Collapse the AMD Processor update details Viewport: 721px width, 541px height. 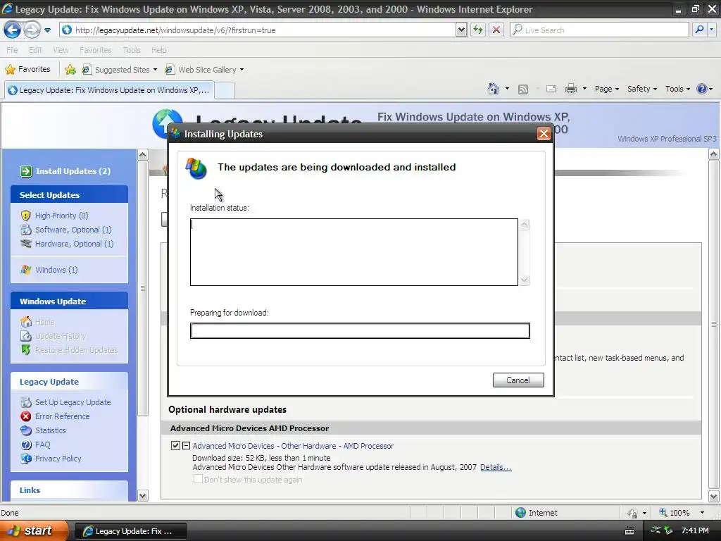(x=186, y=445)
